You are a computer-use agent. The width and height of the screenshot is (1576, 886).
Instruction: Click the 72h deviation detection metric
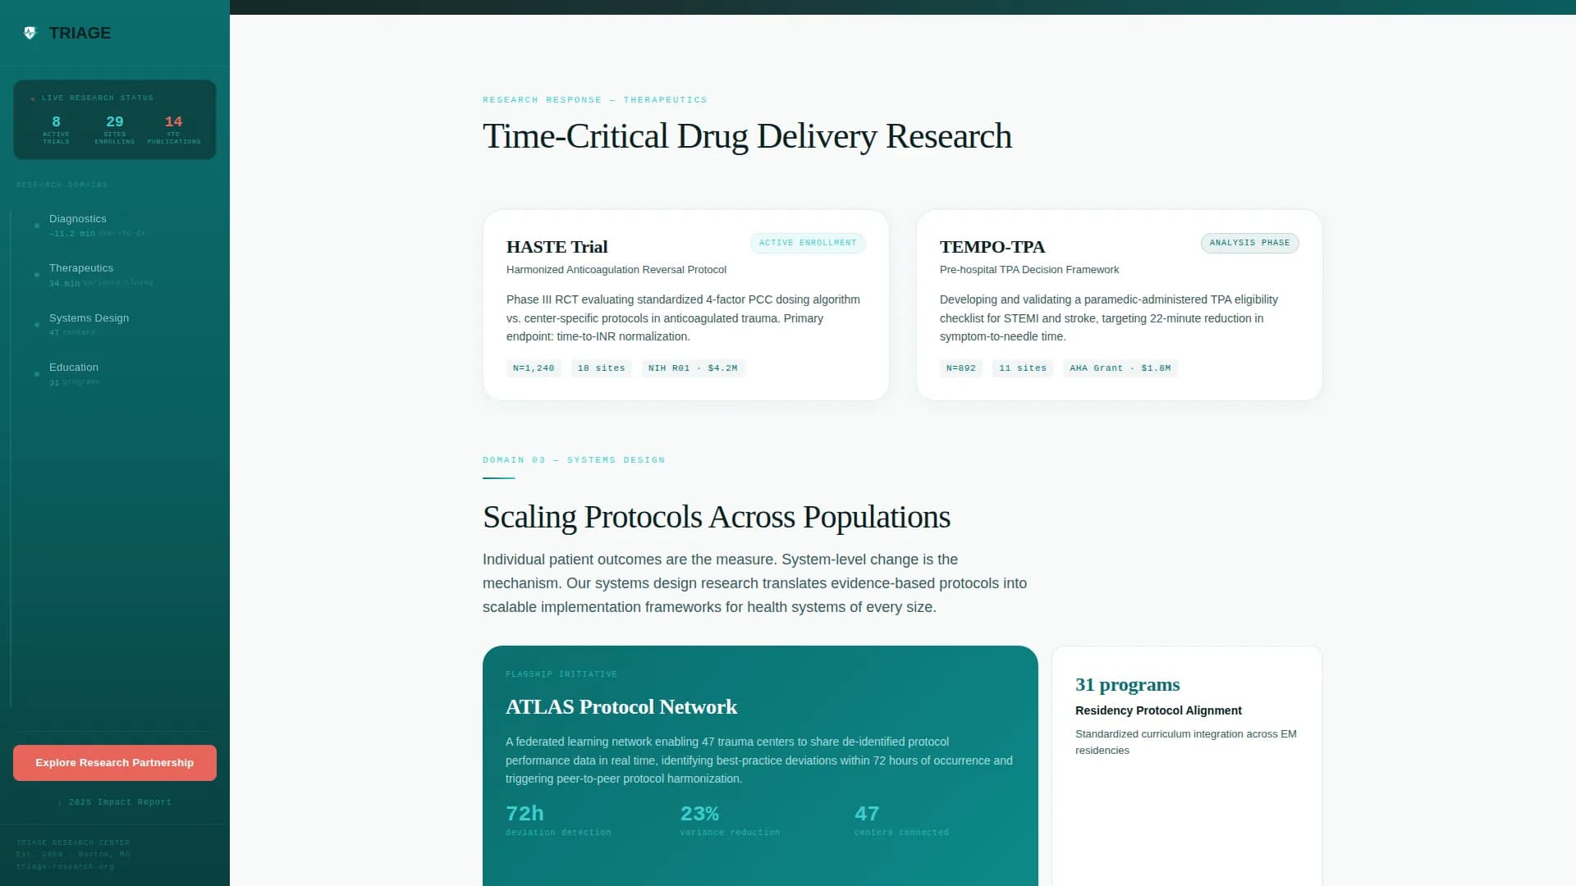click(558, 820)
